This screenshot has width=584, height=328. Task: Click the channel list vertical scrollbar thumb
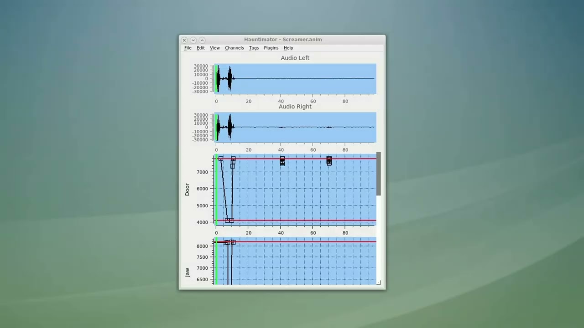[x=378, y=174]
